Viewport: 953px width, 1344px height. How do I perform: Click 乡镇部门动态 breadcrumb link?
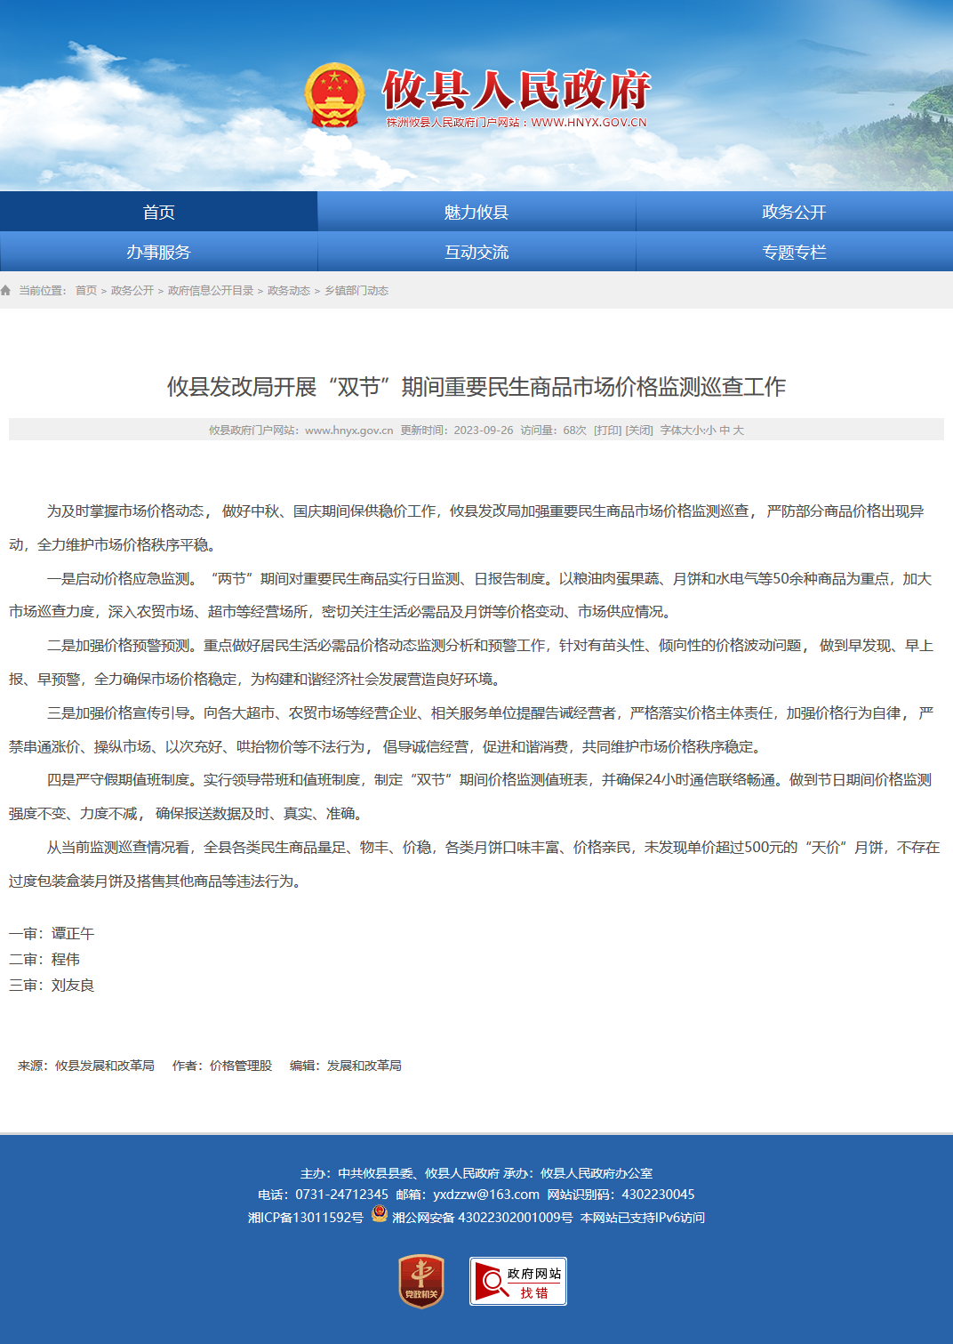click(x=356, y=291)
